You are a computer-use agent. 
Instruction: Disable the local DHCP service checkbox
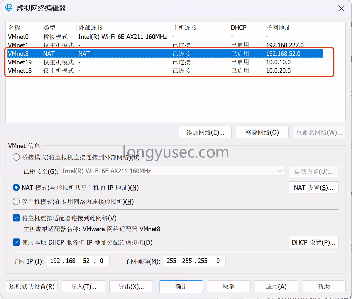coord(16,243)
